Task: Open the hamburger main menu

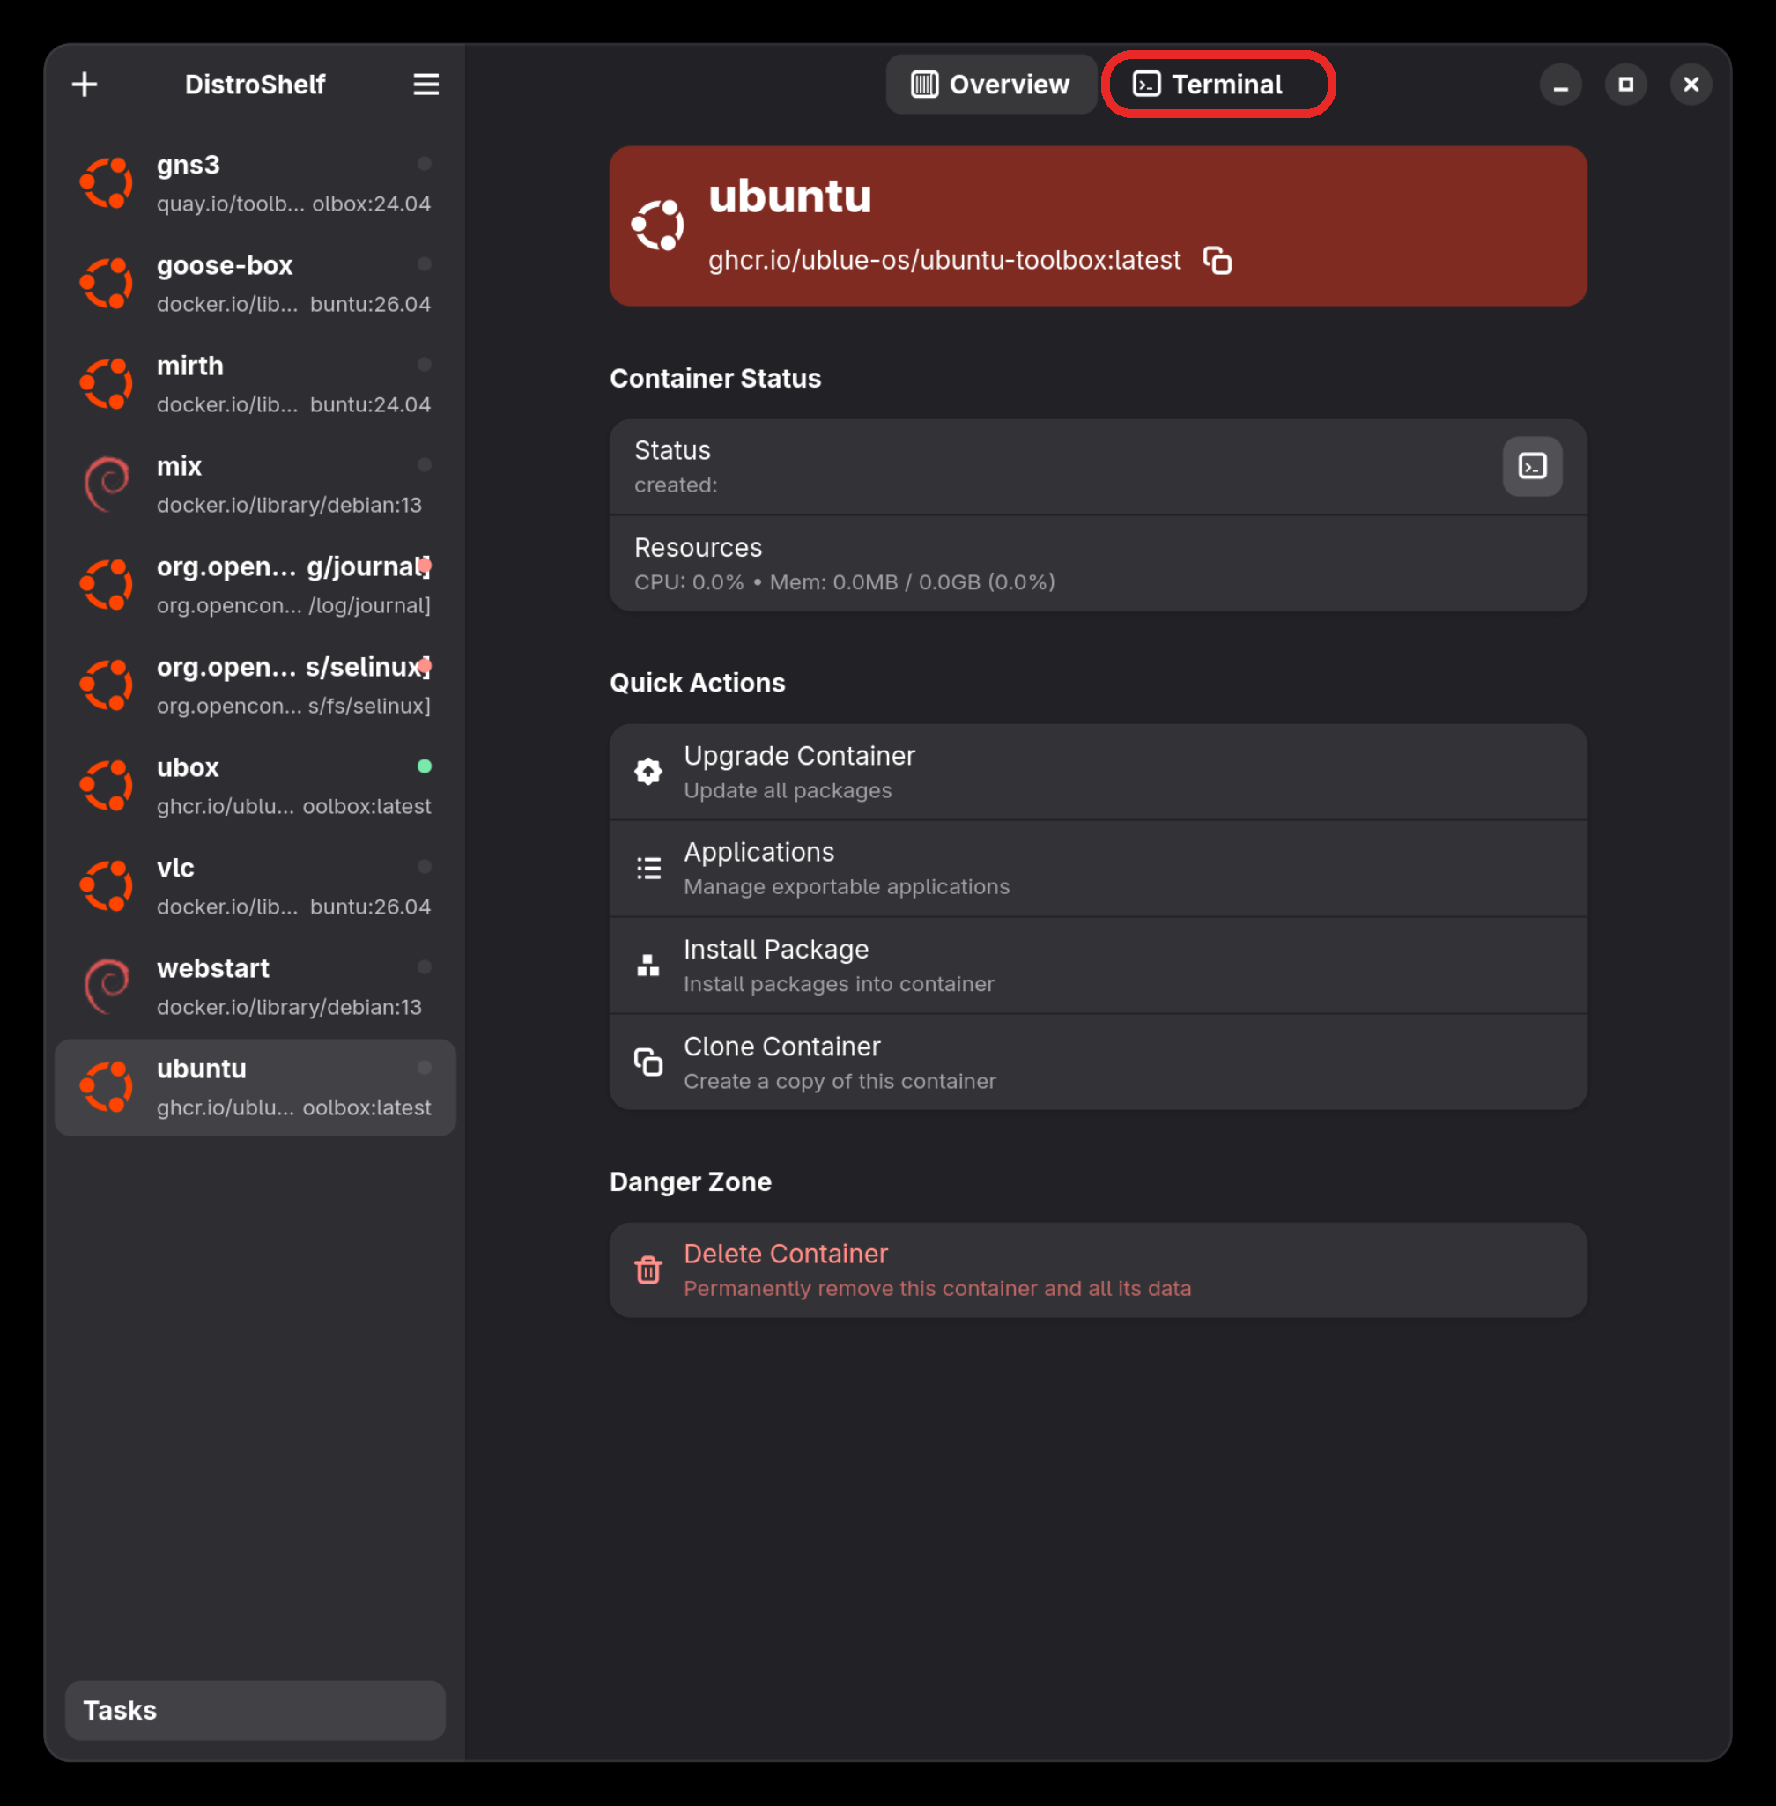Action: tap(426, 84)
